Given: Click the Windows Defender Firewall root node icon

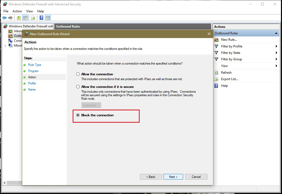Looking at the screenshot, I should pos(5,26).
